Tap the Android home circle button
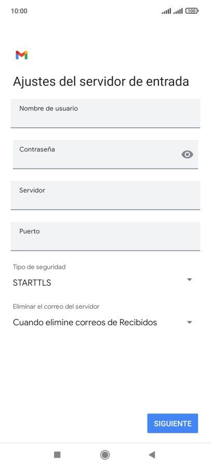The image size is (211, 468). click(x=105, y=455)
